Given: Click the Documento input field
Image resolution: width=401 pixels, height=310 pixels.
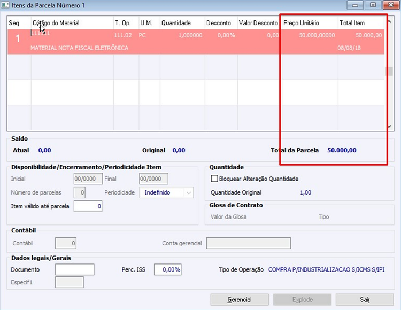Looking at the screenshot, I should point(75,269).
